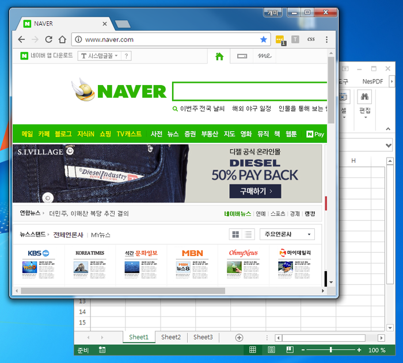Select Page Layout view in Excel status bar
Screen dimensions: 403x363
click(271, 350)
